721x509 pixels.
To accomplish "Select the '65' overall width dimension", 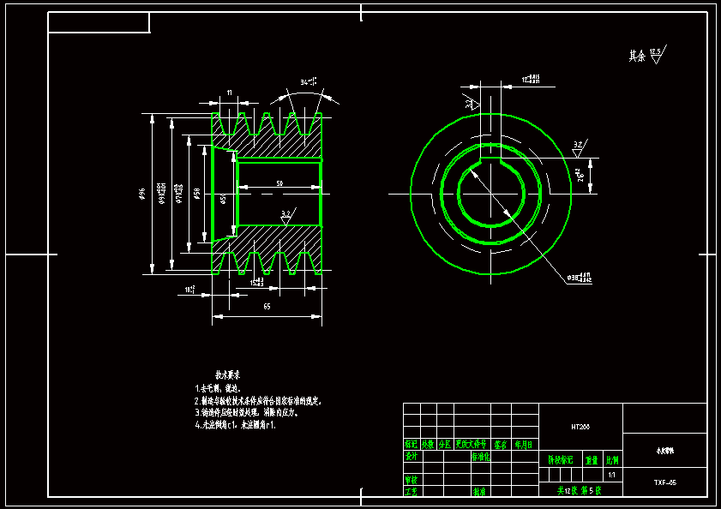I will pos(267,306).
